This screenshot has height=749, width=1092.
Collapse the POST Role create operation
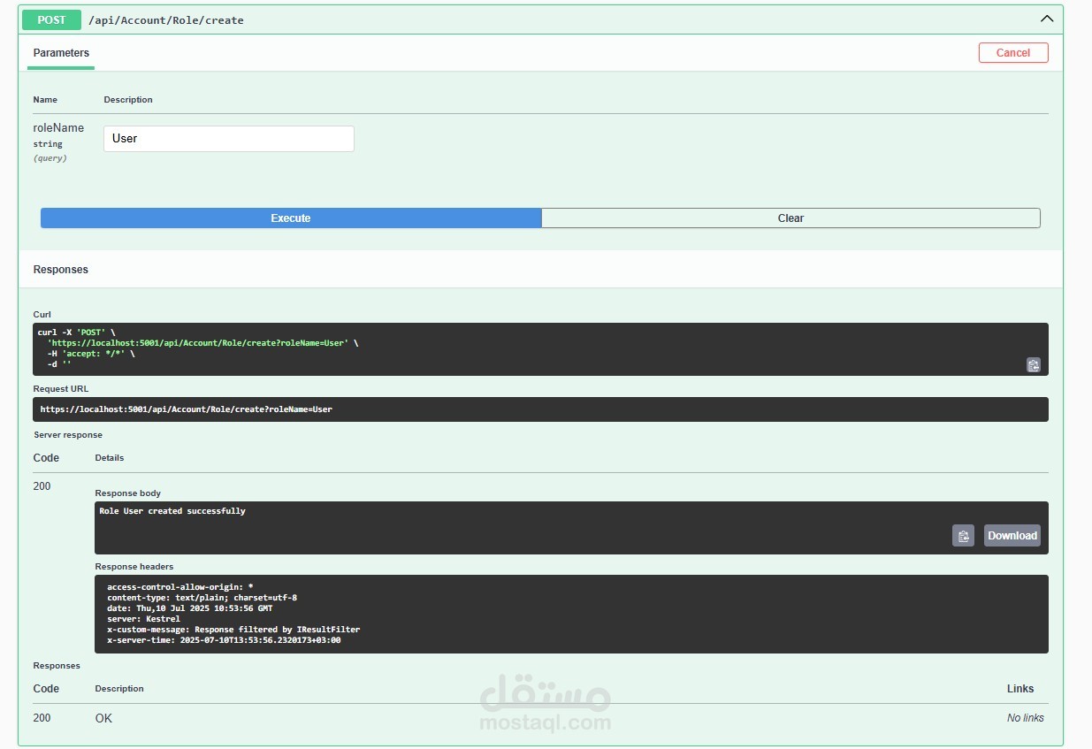(1047, 19)
